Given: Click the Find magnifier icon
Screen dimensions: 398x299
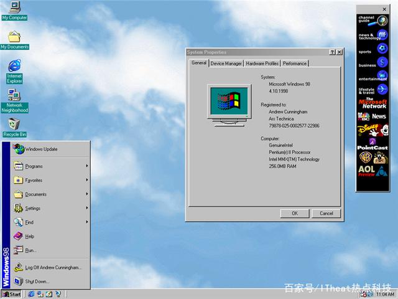Looking at the screenshot, I should pyautogui.click(x=18, y=222).
